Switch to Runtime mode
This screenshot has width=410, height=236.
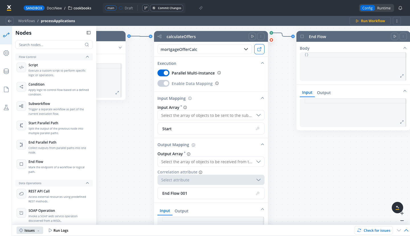point(384,8)
